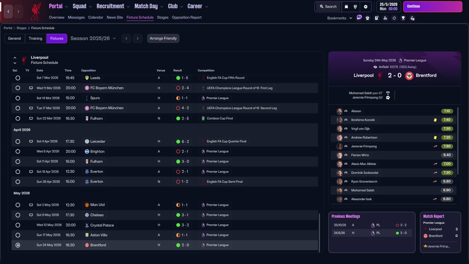
Task: Select the Man Utd fixture radio button
Action: point(18,205)
